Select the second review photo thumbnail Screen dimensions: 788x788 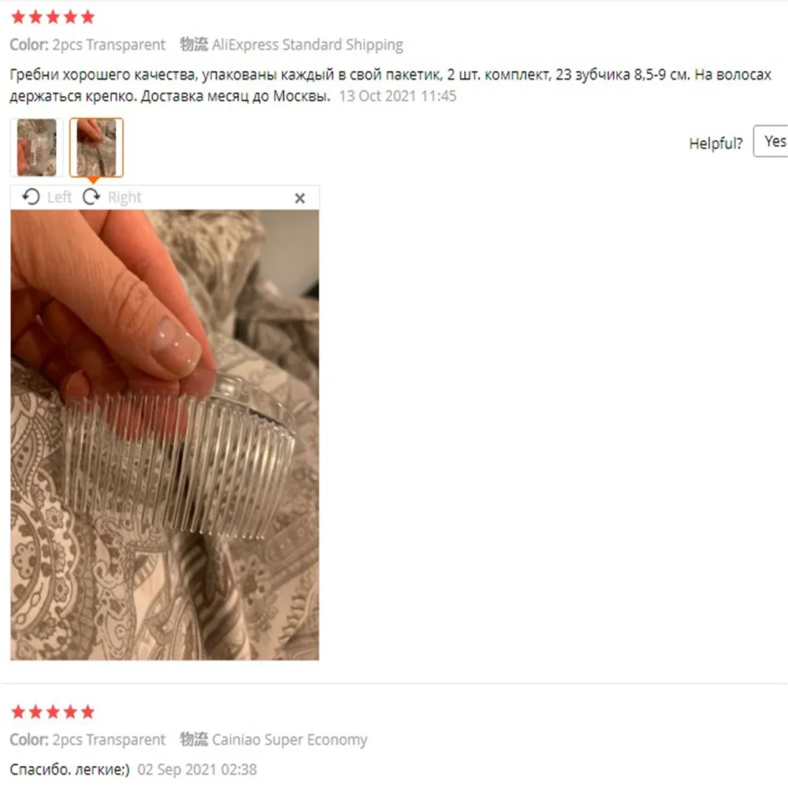point(96,147)
